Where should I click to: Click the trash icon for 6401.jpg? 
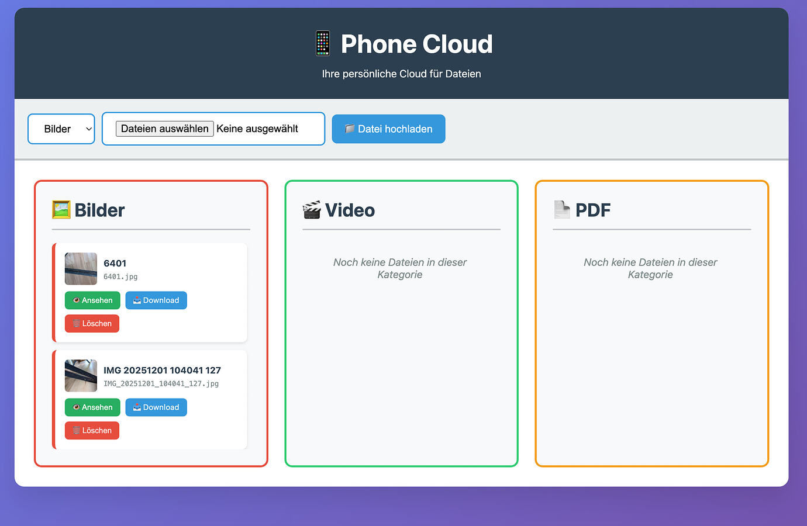76,324
